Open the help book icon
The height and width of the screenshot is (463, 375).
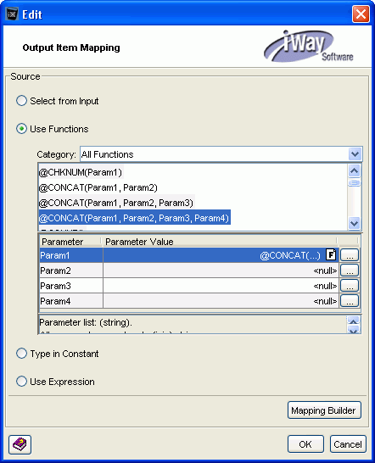[20, 444]
